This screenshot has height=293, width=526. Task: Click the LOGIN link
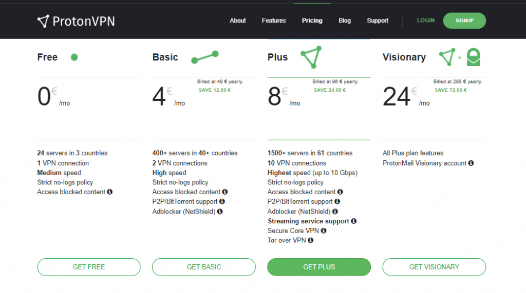tap(426, 20)
